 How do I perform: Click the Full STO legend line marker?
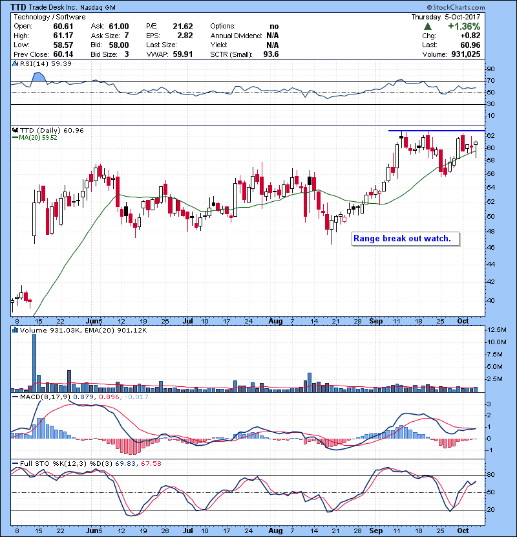click(15, 464)
